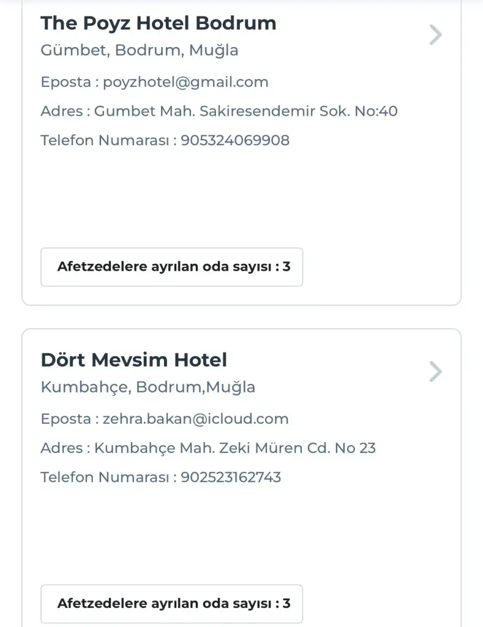The width and height of the screenshot is (483, 627).
Task: Select the Gümbet, Bodrum, Muğla location text
Action: click(140, 50)
